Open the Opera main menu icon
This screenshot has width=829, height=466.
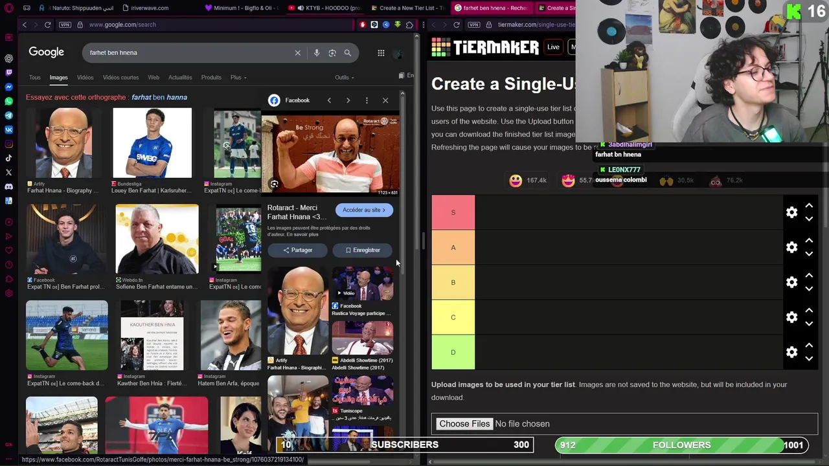(x=8, y=8)
